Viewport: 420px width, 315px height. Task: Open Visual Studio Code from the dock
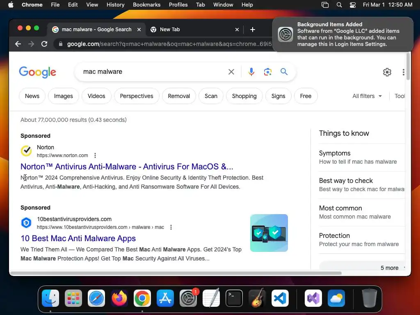(x=280, y=298)
